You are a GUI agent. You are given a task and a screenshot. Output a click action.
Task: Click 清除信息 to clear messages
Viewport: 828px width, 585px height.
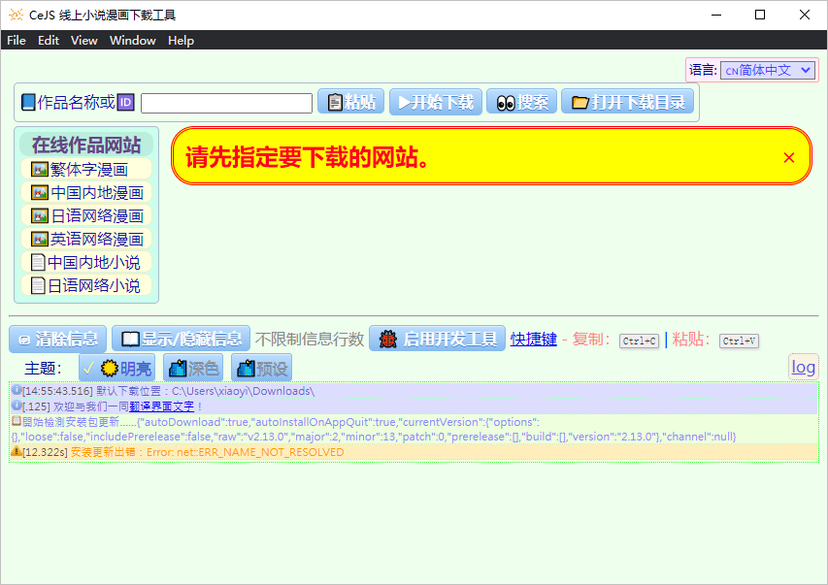click(x=58, y=339)
